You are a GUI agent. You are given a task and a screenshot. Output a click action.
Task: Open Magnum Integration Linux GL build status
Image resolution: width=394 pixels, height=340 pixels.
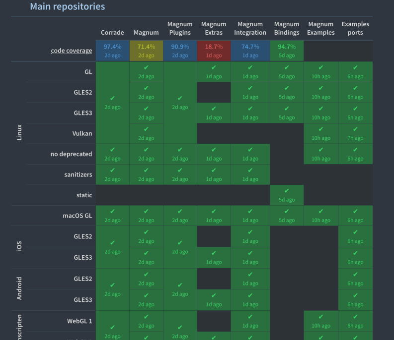tap(250, 72)
